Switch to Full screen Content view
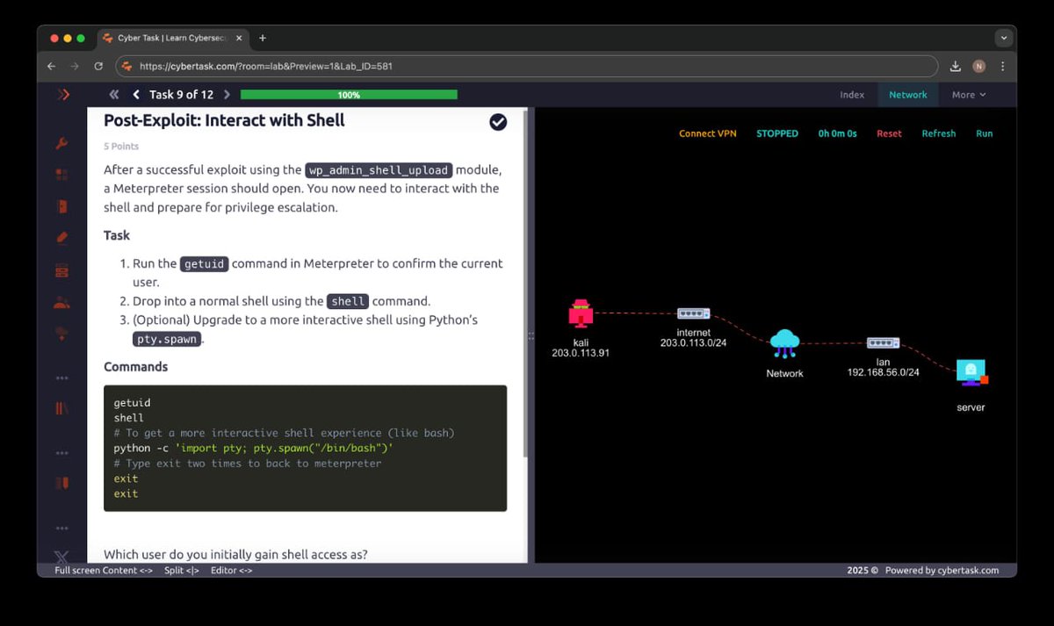The image size is (1054, 626). pos(103,571)
